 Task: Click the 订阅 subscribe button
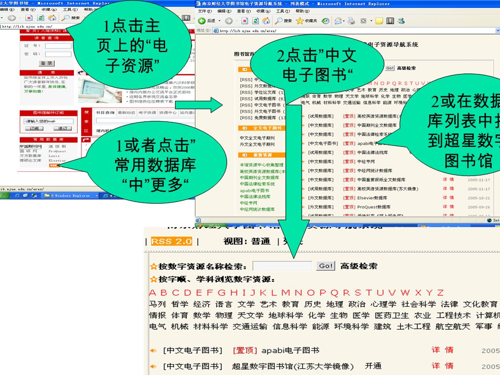(34, 129)
